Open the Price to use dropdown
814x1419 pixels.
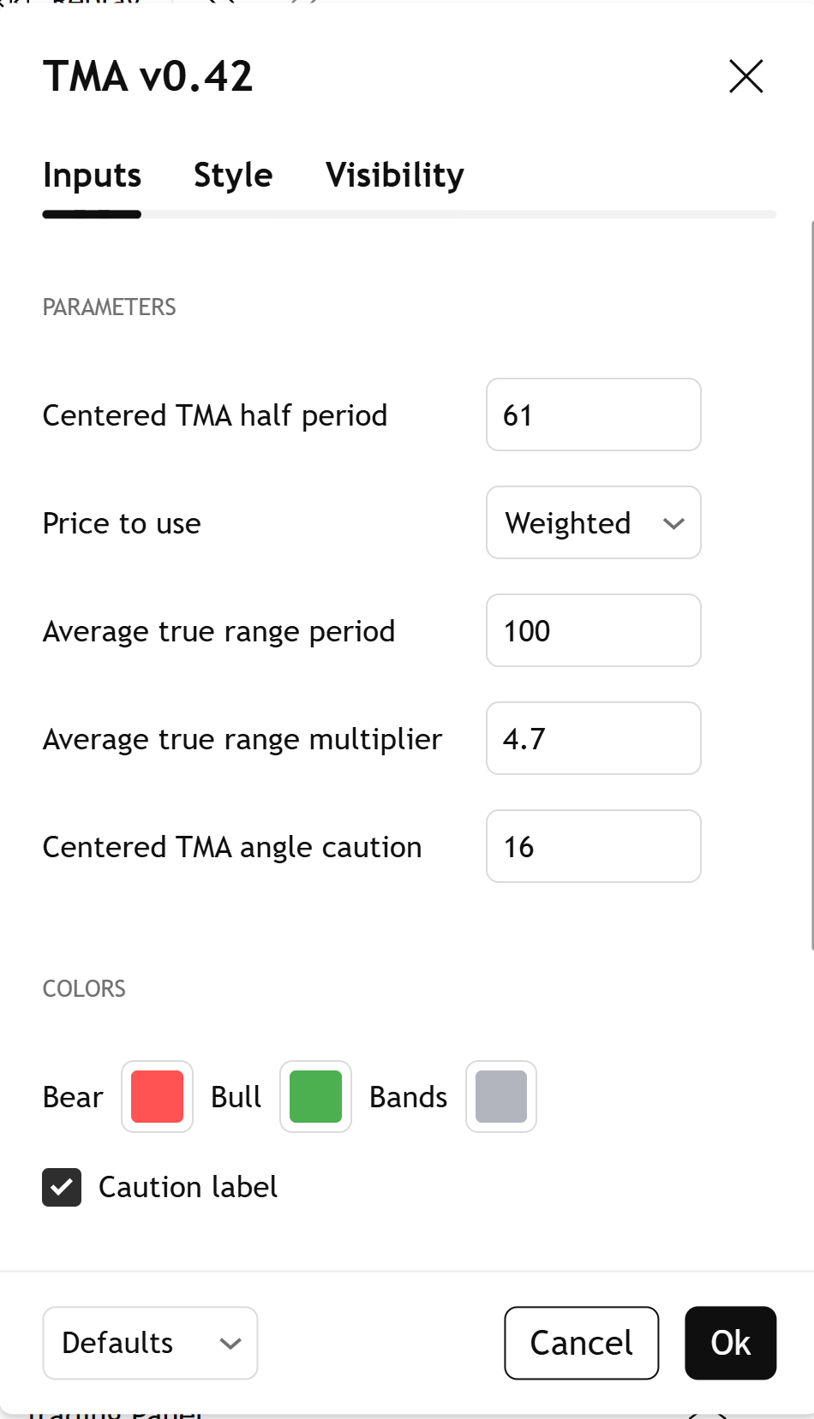[593, 522]
